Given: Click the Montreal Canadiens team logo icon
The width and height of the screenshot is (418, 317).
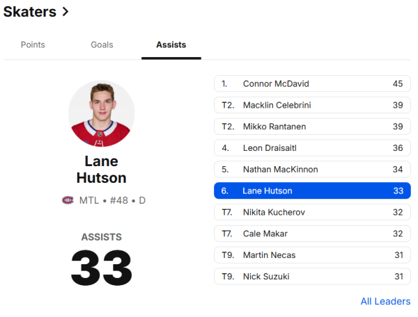Looking at the screenshot, I should point(68,200).
